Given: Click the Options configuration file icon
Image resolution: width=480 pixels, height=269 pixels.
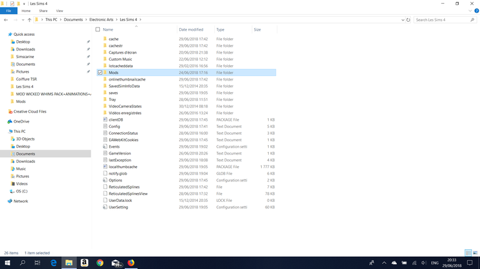Looking at the screenshot, I should [x=106, y=180].
